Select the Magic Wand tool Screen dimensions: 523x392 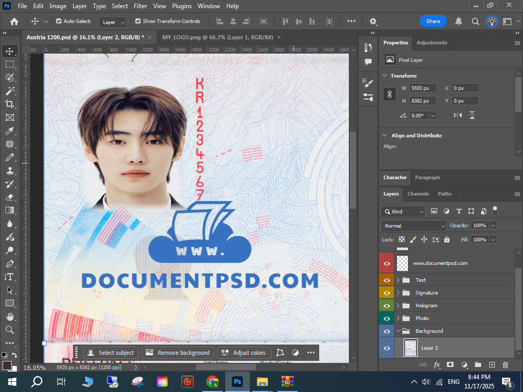tap(9, 91)
